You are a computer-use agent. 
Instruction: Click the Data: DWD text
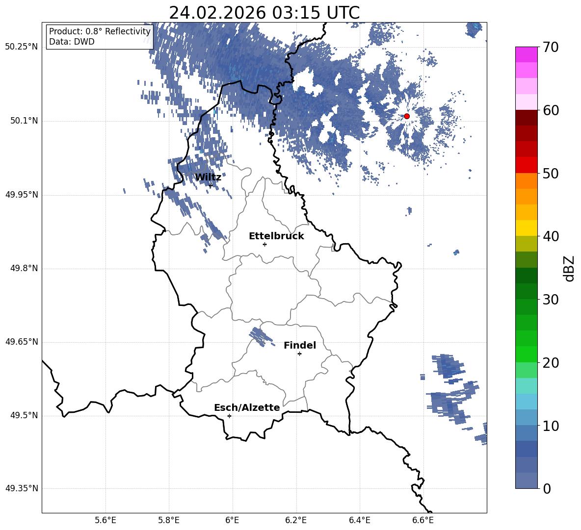point(72,42)
